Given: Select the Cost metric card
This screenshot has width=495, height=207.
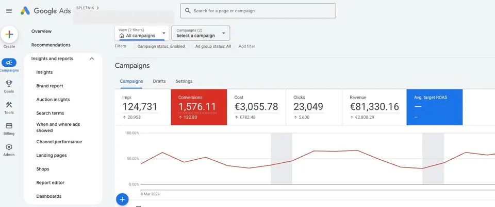Looking at the screenshot, I should 256,107.
